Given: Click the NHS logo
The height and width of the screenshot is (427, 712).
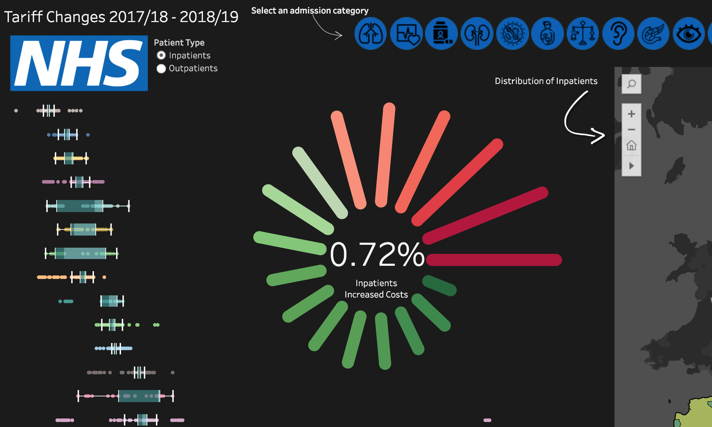Looking at the screenshot, I should click(x=79, y=63).
